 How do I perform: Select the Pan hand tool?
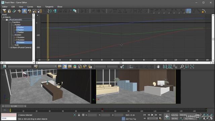(x=158, y=67)
